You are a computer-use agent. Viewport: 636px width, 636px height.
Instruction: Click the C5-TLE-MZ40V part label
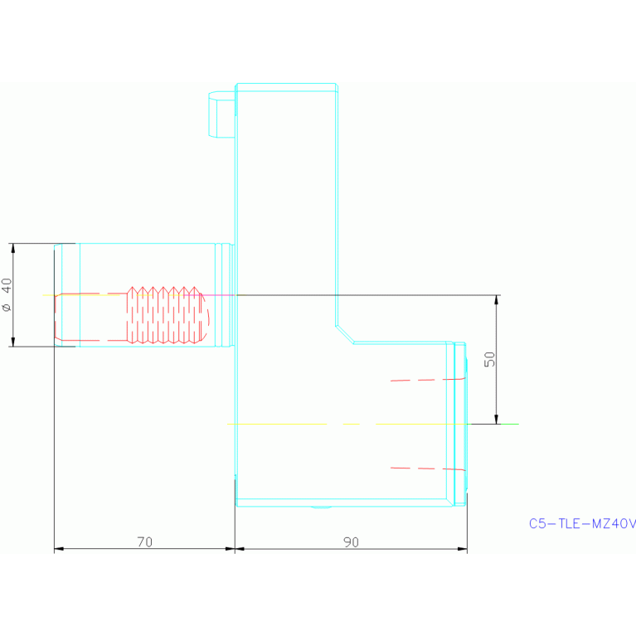[582, 524]
